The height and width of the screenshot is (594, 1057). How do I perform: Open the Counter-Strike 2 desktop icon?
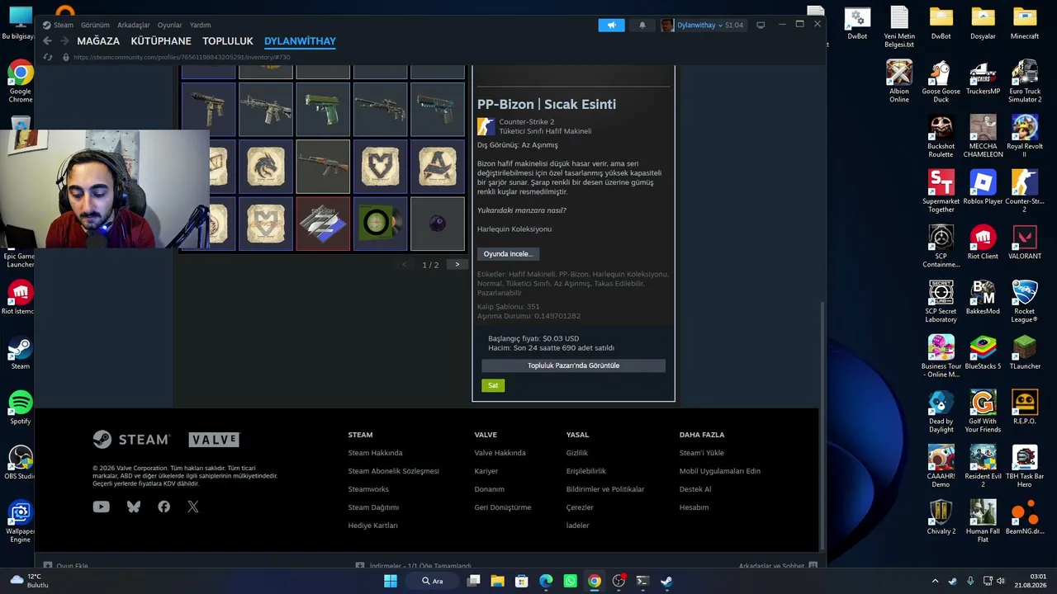pos(1025,189)
